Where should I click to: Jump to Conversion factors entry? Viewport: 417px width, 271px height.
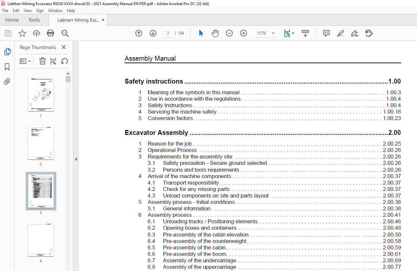[269, 118]
